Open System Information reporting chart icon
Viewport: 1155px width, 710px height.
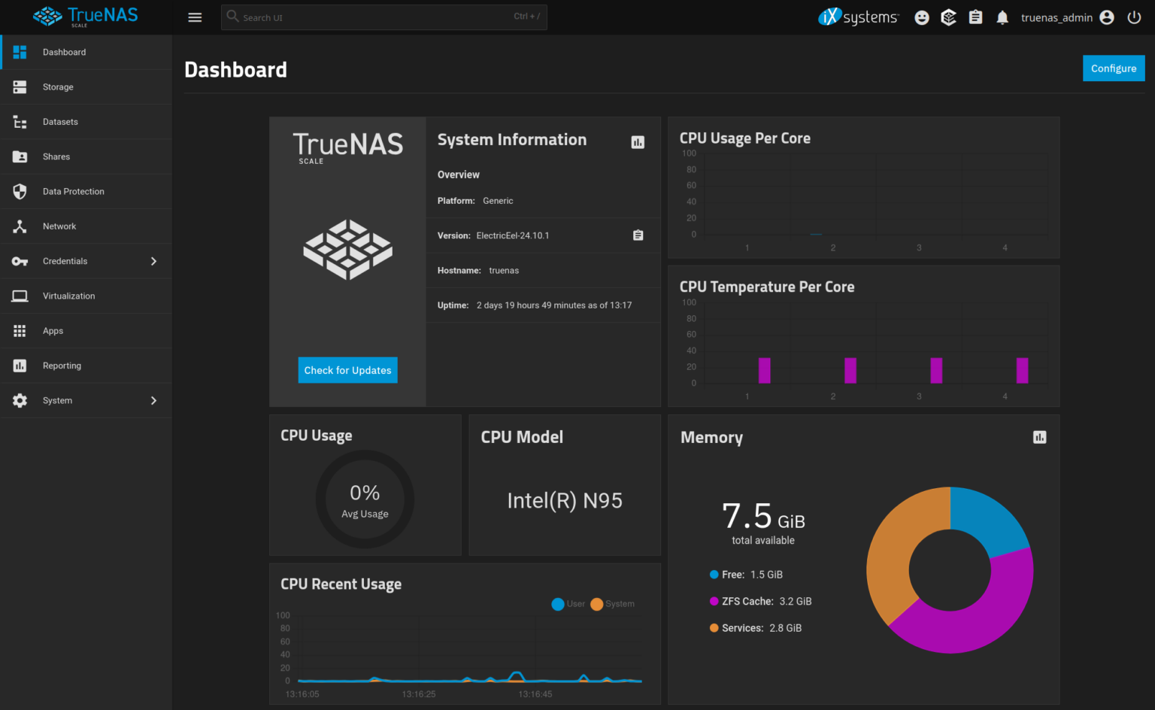tap(638, 141)
